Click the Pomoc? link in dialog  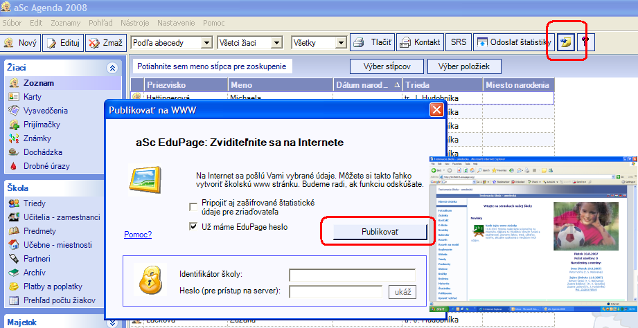[138, 235]
